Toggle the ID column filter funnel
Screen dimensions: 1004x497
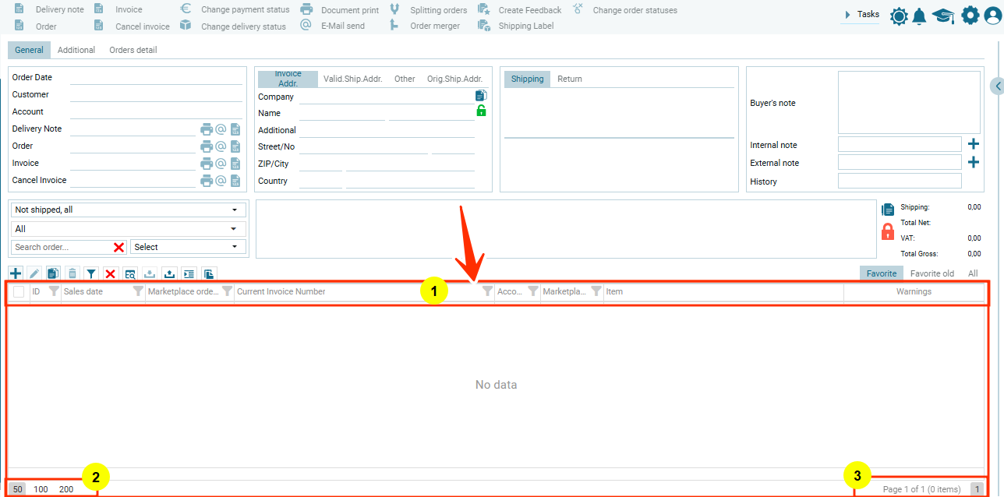[x=54, y=291]
